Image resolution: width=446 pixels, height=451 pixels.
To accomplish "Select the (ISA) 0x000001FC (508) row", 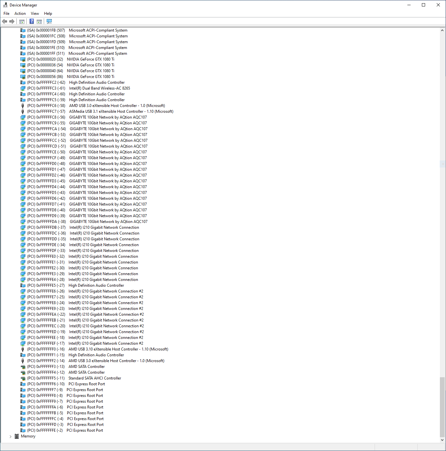I will click(x=77, y=36).
